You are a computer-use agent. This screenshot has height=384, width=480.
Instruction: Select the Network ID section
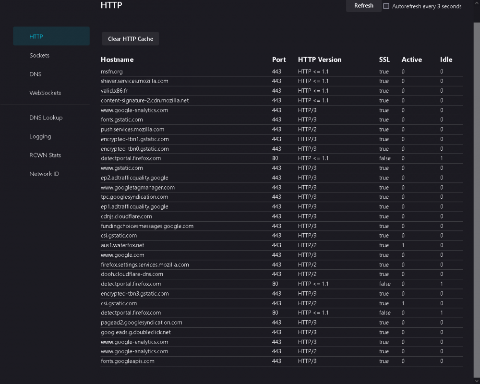point(44,174)
